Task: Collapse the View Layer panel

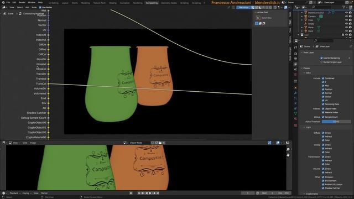Action: point(302,53)
